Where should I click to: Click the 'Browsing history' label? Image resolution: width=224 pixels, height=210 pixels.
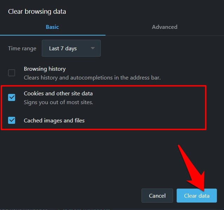coord(45,69)
